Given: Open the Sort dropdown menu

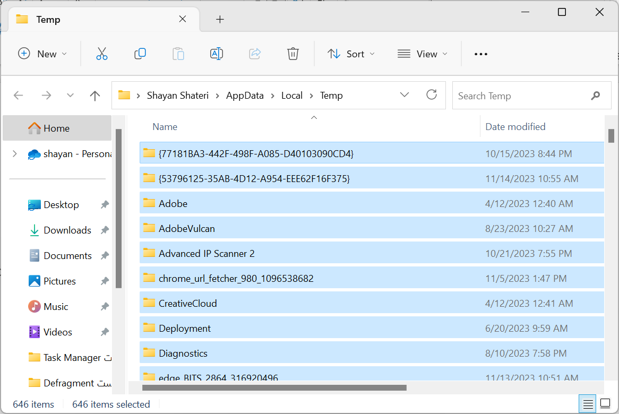Looking at the screenshot, I should coord(351,54).
